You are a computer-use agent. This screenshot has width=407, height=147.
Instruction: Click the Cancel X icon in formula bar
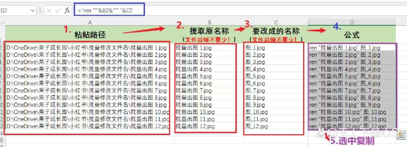tap(49, 11)
